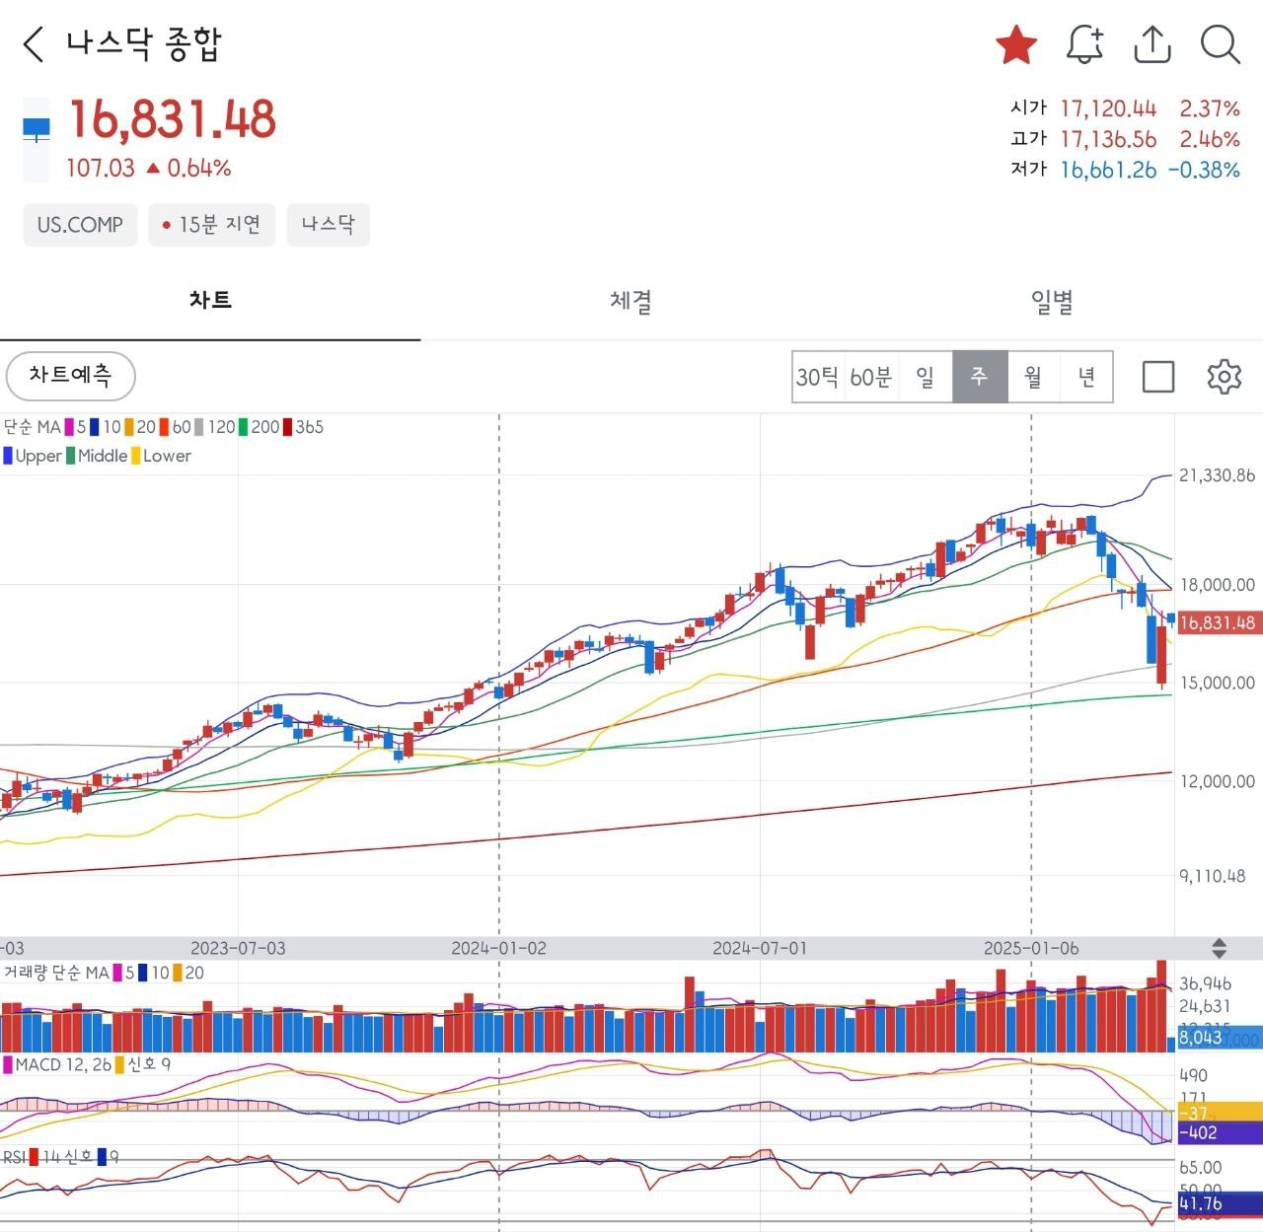Click the MACD value tag -402
The image size is (1263, 1232).
(x=1221, y=1133)
